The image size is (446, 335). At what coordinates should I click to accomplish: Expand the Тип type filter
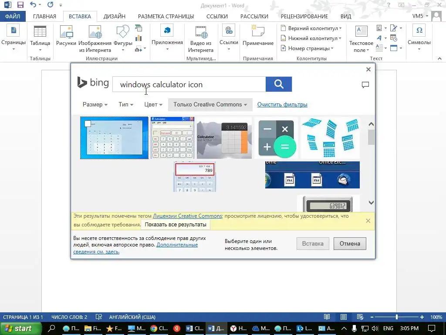pos(126,105)
